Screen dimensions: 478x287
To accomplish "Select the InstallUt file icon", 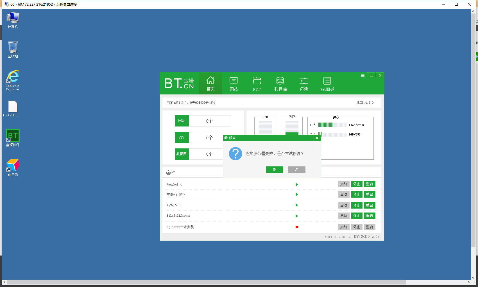I will point(13,109).
